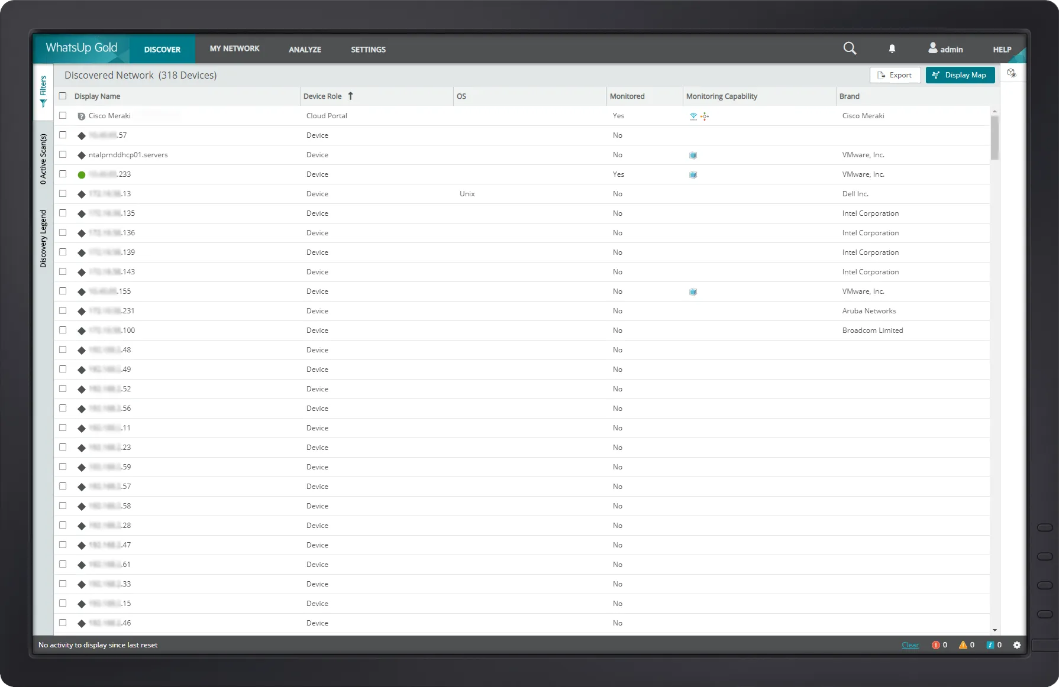The width and height of the screenshot is (1059, 687).
Task: Open the ANALYZE menu
Action: 305,49
